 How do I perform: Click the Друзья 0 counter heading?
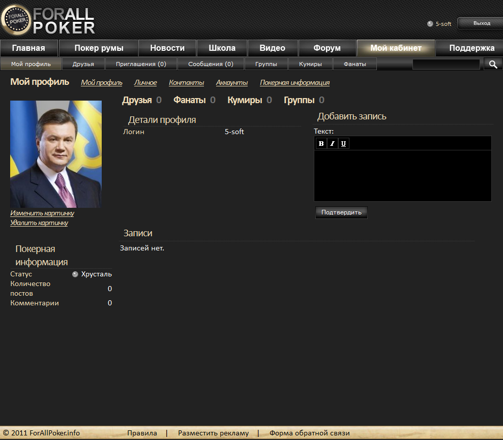[141, 100]
